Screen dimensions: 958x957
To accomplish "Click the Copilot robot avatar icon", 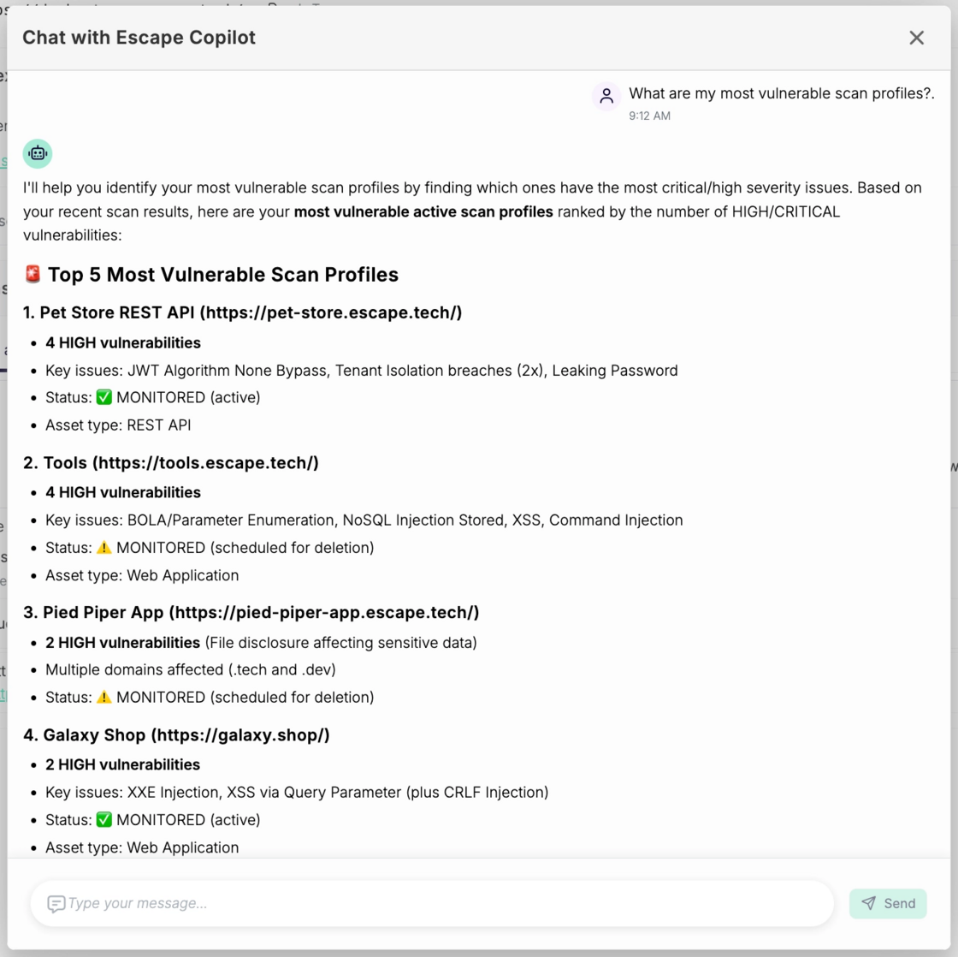I will point(38,153).
